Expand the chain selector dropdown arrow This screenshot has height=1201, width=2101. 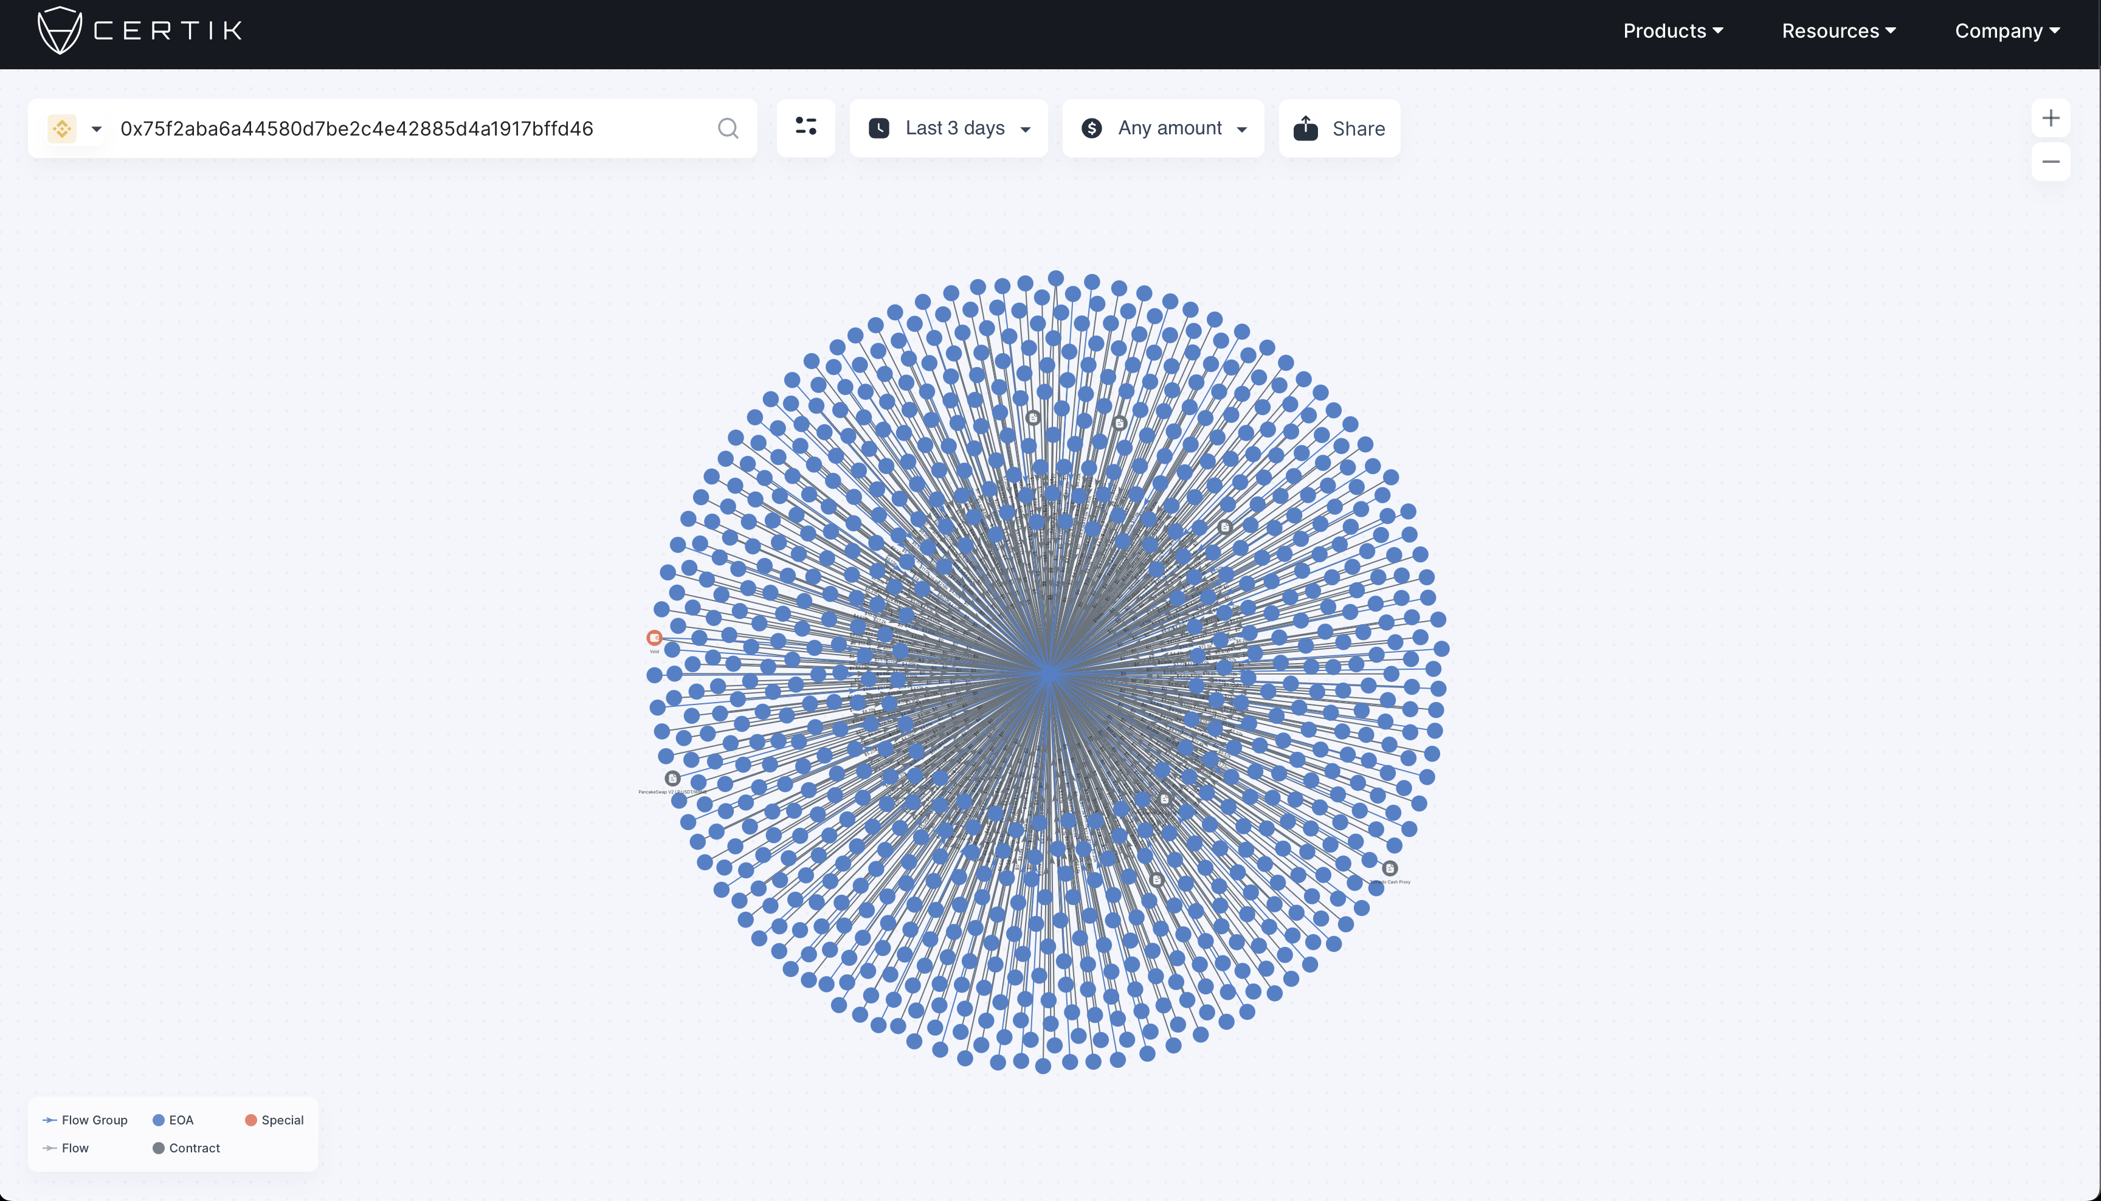[97, 129]
